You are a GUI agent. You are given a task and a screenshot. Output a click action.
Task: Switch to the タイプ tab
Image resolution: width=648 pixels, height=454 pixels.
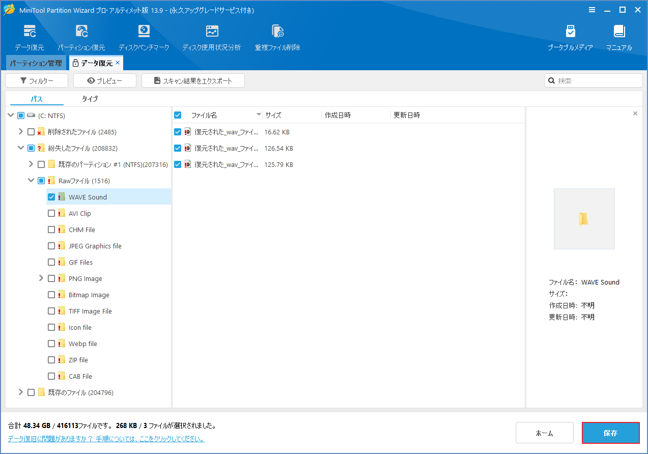[x=90, y=99]
